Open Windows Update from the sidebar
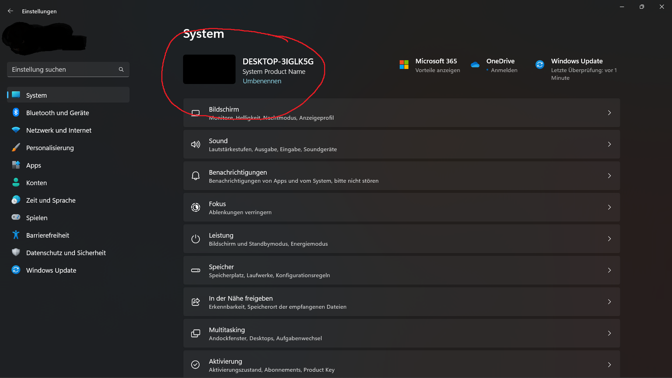 [51, 270]
